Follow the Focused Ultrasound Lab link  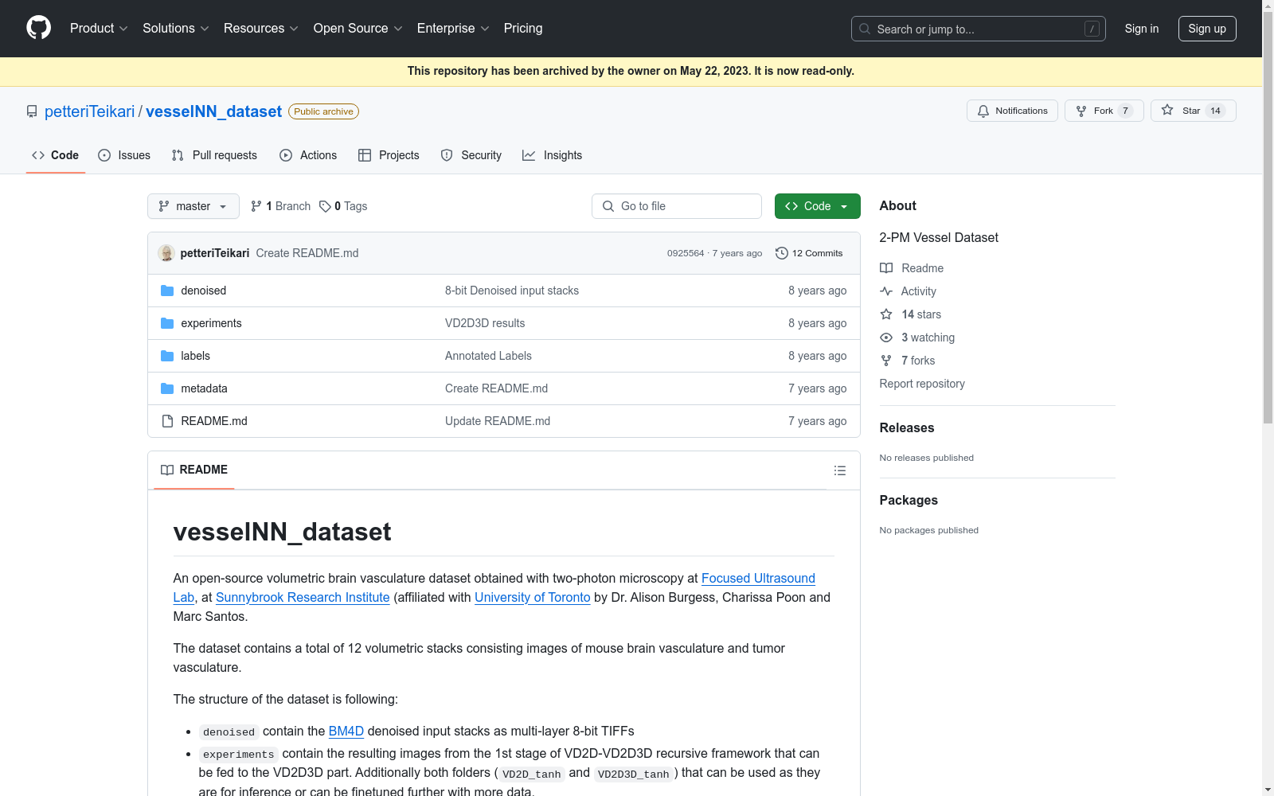click(758, 579)
